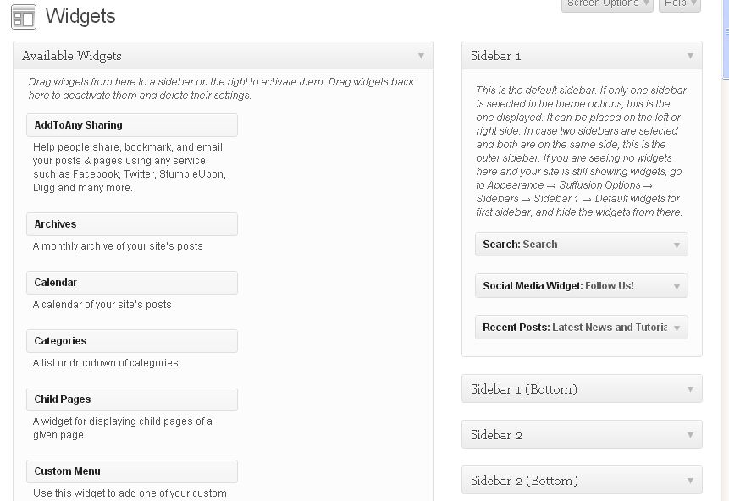Select the Custom Menu widget

click(x=131, y=471)
